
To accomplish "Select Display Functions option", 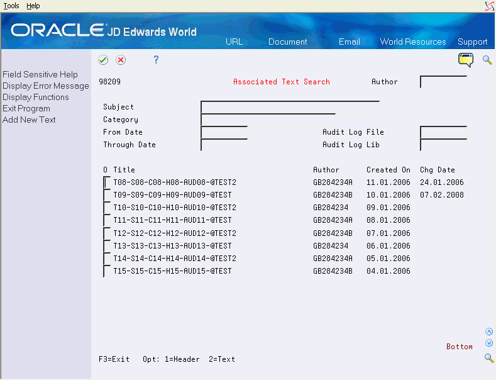I will coord(36,98).
